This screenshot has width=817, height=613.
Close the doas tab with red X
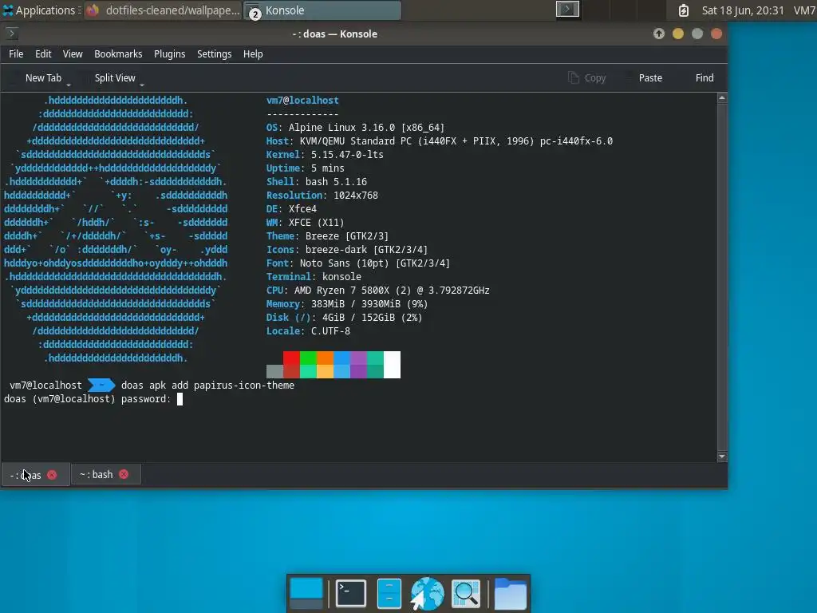pos(52,474)
